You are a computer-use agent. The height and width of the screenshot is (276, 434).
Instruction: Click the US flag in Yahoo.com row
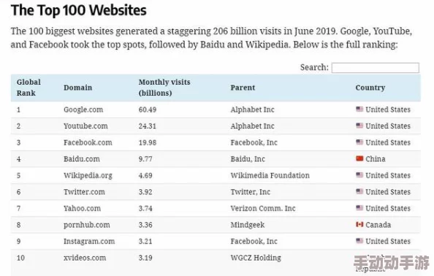359,207
